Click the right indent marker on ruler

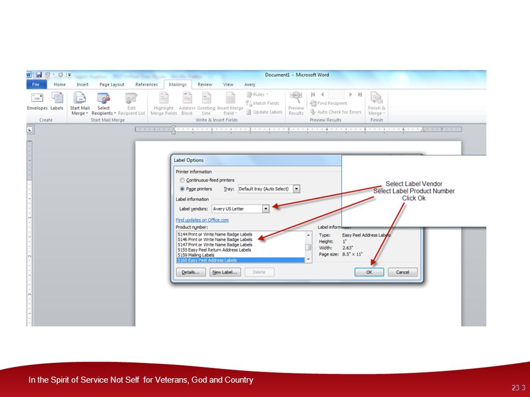(422, 130)
